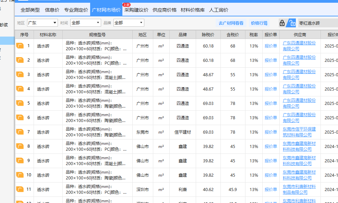The height and width of the screenshot is (203, 338).
Task: Click the orange 广 icon in row 7
Action: point(20,132)
